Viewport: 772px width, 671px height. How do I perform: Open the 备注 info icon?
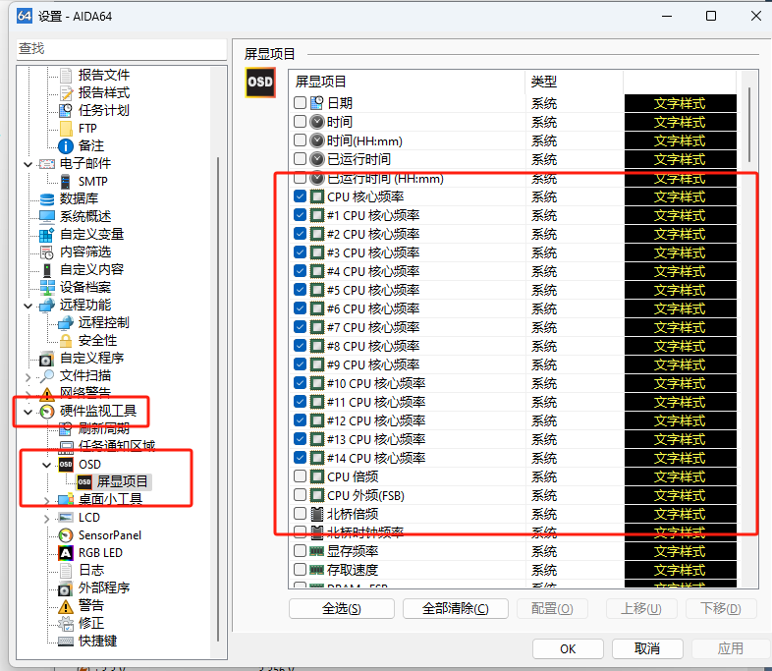click(x=66, y=145)
